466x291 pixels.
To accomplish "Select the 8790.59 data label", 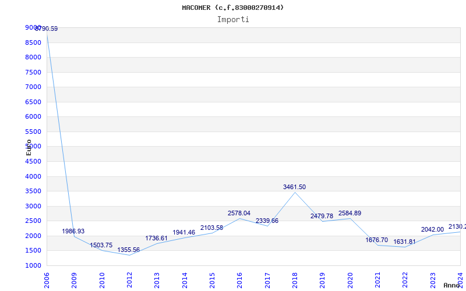I will 47,29.
